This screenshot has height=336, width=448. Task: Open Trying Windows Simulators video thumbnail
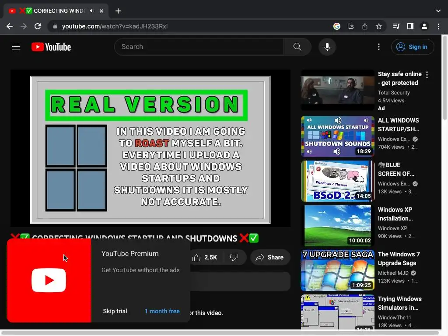(338, 312)
